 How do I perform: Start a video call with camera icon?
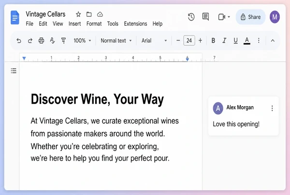(x=221, y=17)
